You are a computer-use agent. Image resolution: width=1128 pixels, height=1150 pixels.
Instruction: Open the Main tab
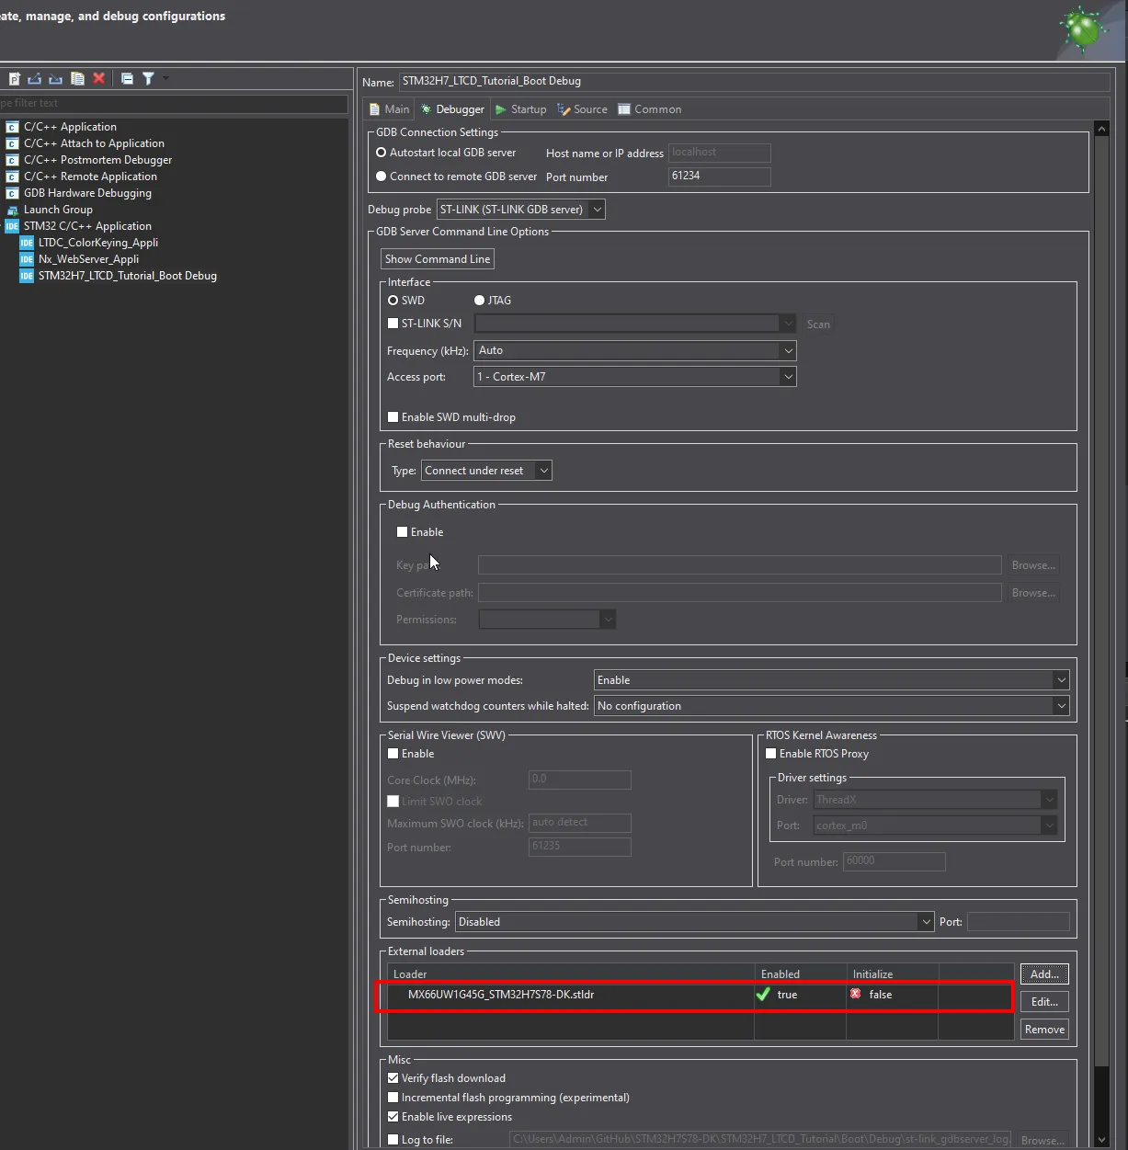(389, 109)
